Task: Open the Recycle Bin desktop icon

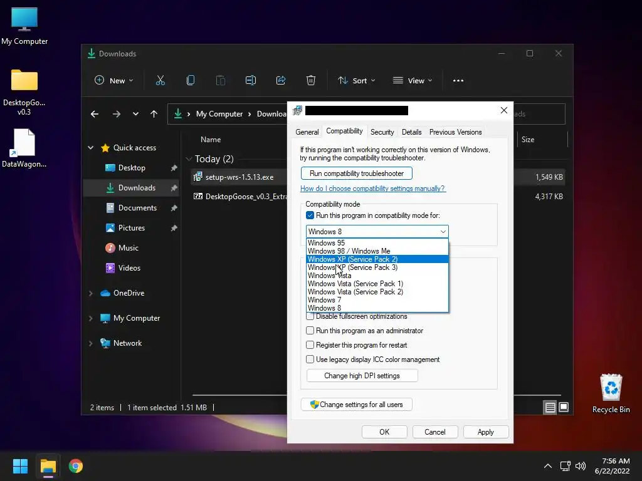Action: pyautogui.click(x=611, y=393)
